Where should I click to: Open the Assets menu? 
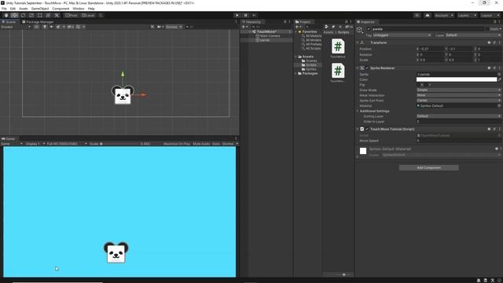click(24, 9)
